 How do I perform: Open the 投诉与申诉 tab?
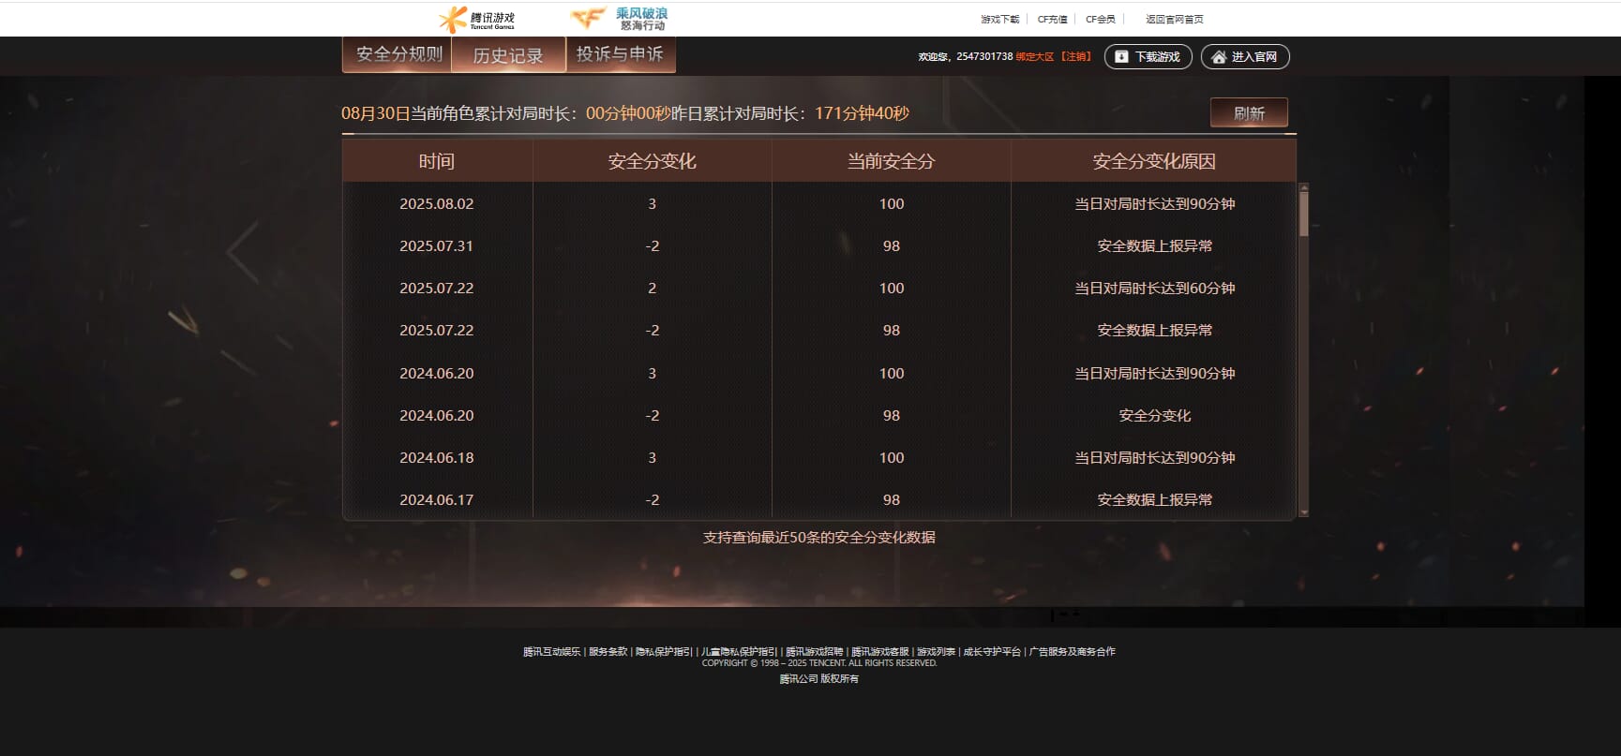(620, 54)
